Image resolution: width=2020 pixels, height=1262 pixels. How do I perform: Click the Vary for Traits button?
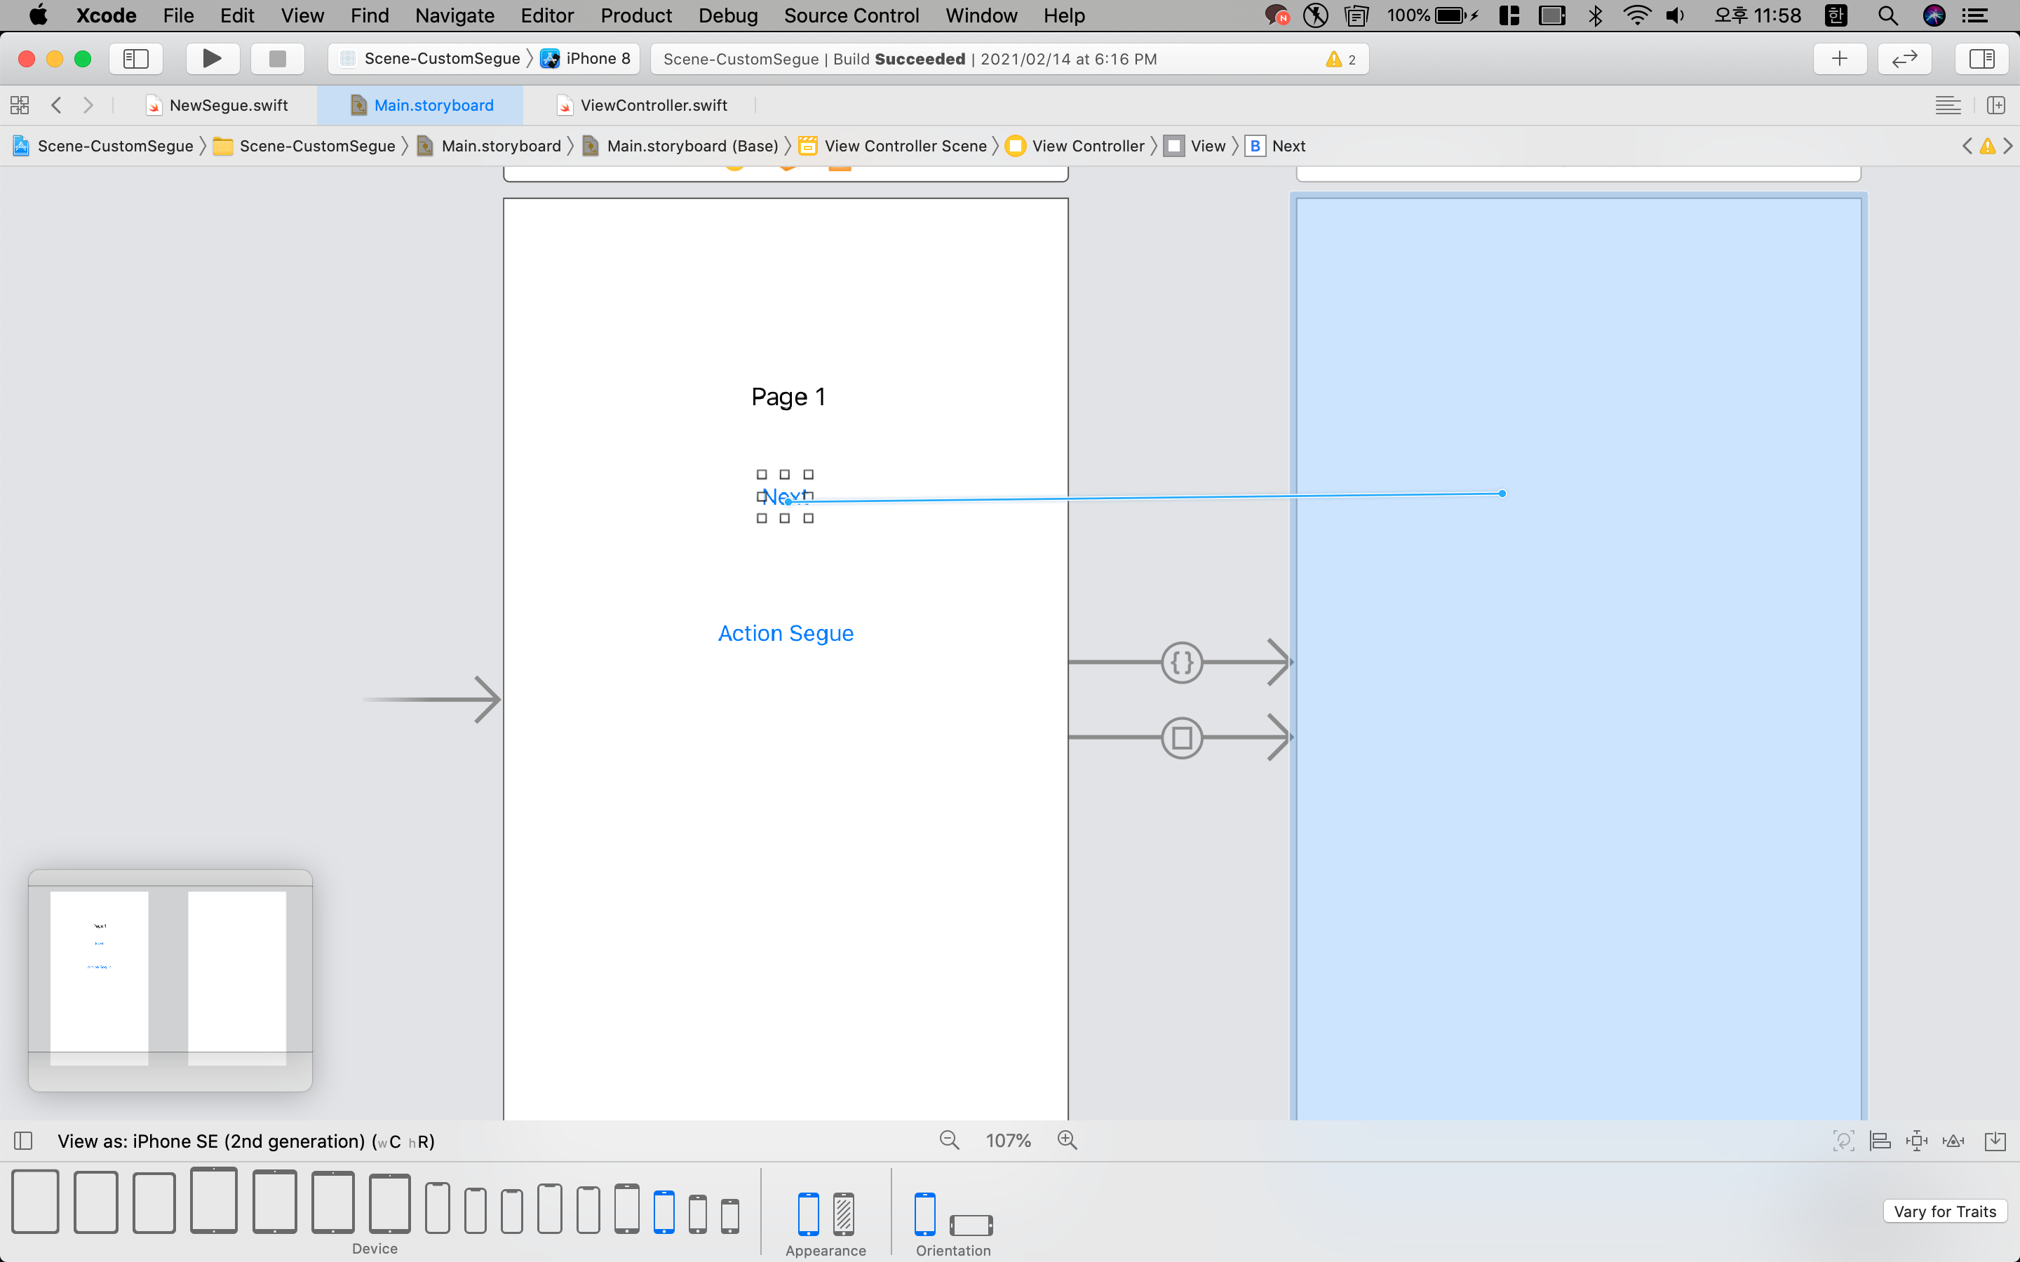pos(1944,1211)
